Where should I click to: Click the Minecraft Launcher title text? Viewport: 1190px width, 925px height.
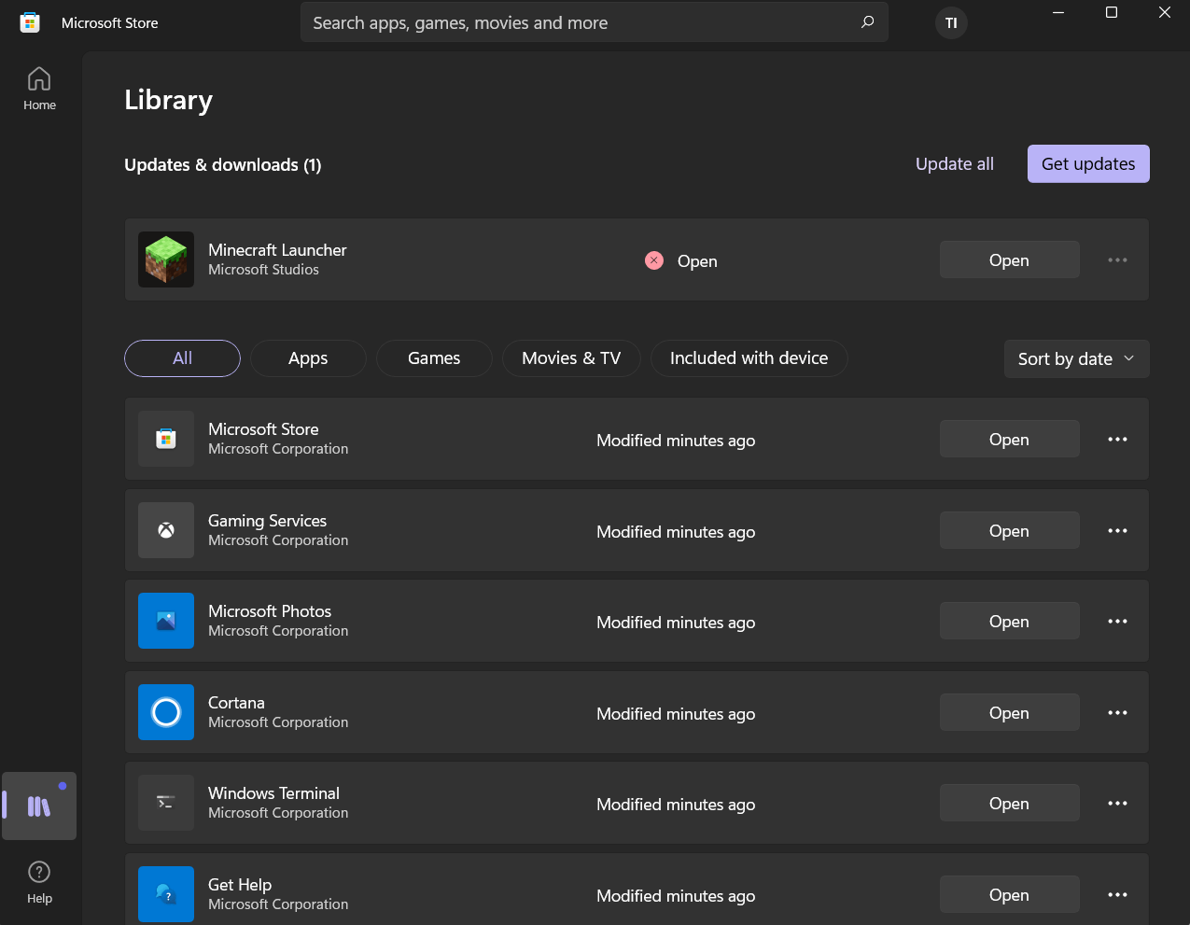click(x=277, y=250)
